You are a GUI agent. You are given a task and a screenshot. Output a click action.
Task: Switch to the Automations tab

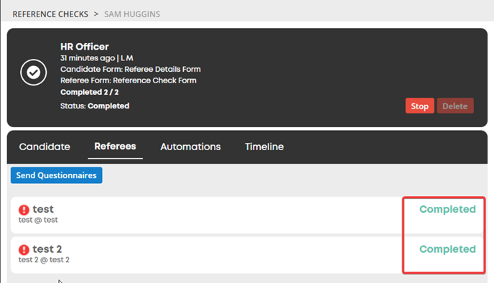tap(190, 147)
